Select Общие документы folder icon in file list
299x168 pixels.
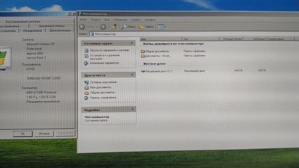(x=143, y=51)
